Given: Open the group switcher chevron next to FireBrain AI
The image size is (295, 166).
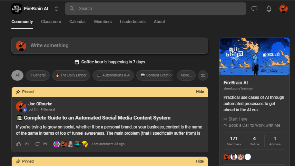Looking at the screenshot, I should click(56, 9).
